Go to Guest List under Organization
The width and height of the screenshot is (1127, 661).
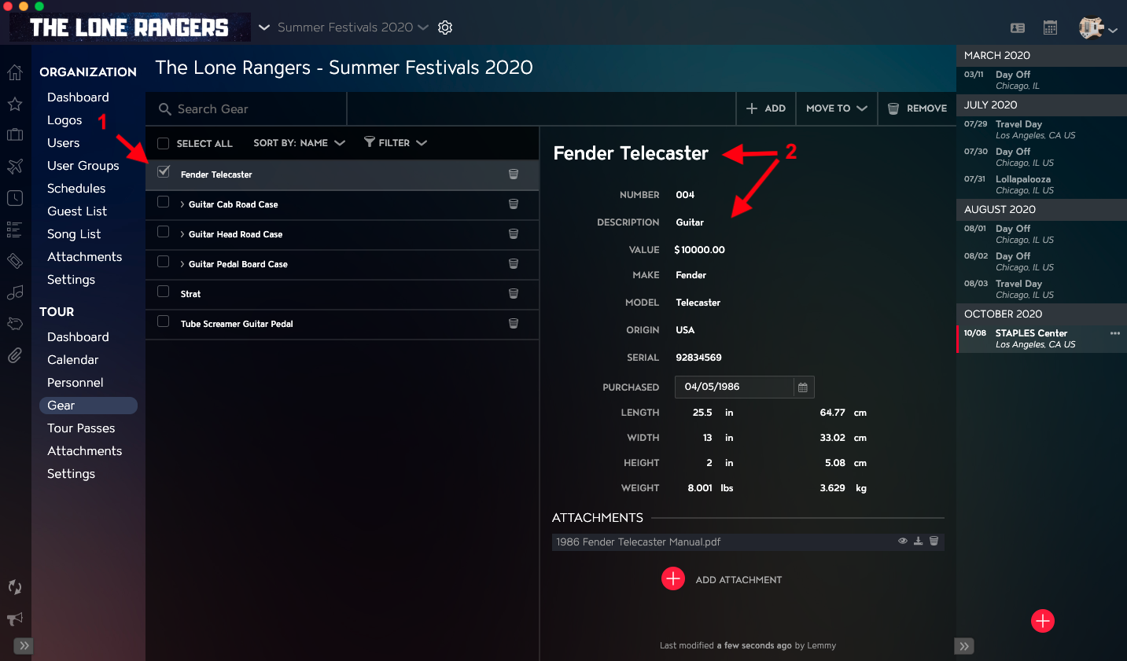coord(77,211)
